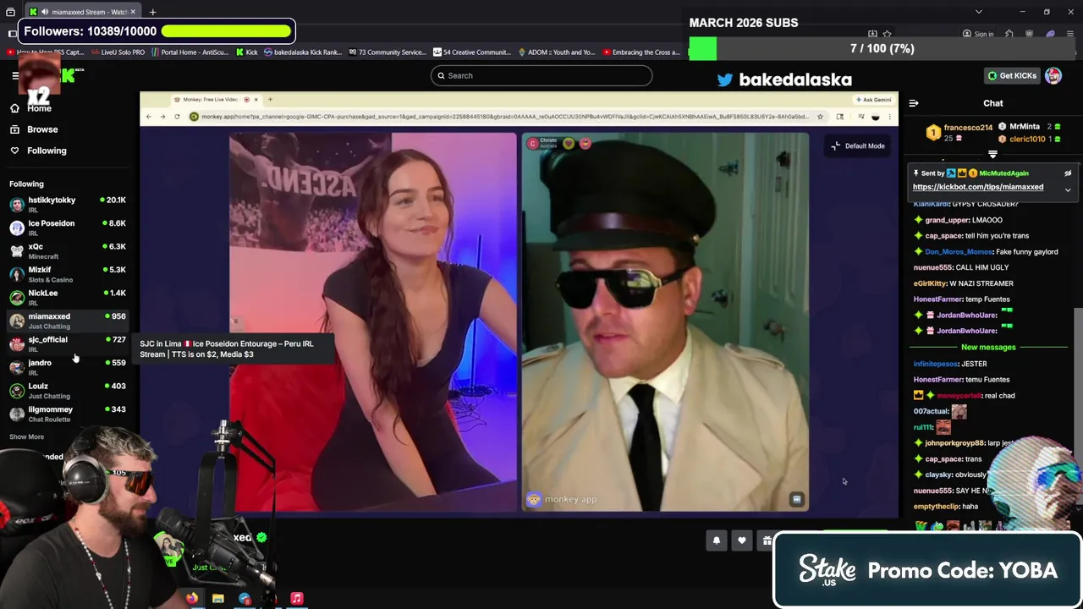Click francesco214 in chat leaderboard
The width and height of the screenshot is (1083, 609).
pos(968,128)
